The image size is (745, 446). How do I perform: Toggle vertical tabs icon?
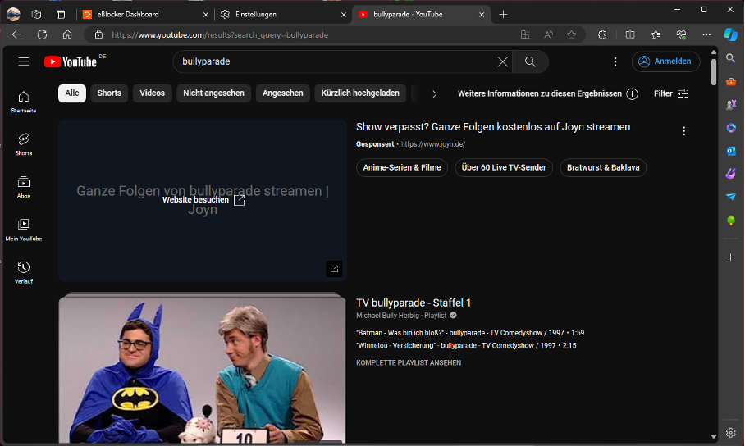[x=61, y=15]
